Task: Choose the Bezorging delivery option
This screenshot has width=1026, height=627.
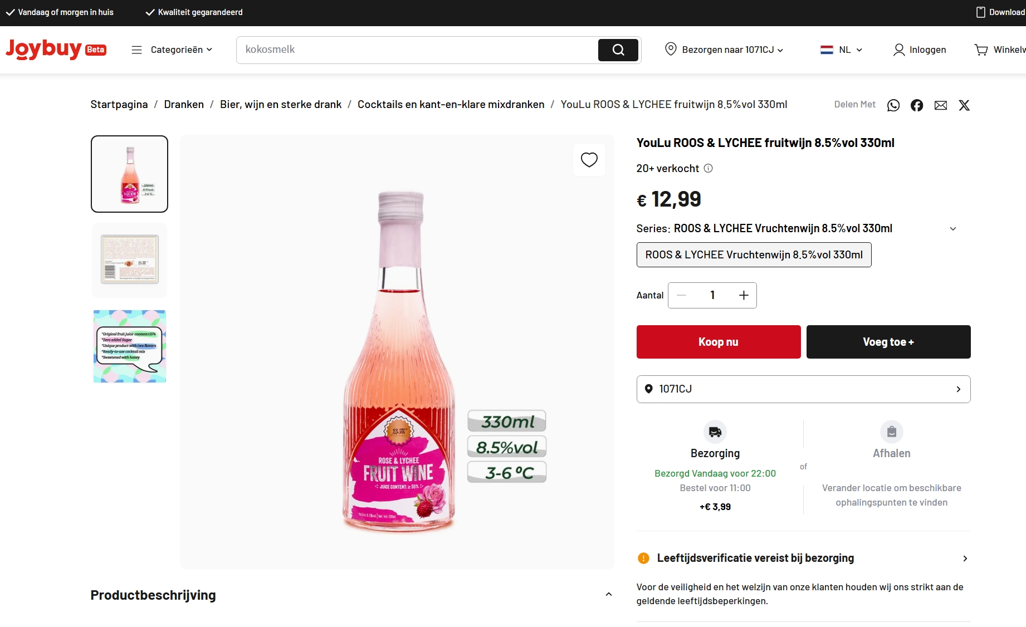Action: tap(715, 440)
